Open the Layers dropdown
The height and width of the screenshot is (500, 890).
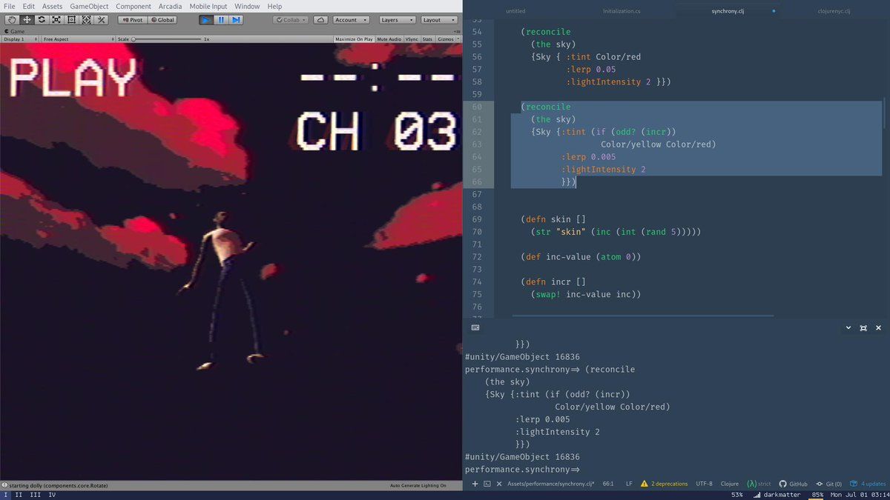398,20
